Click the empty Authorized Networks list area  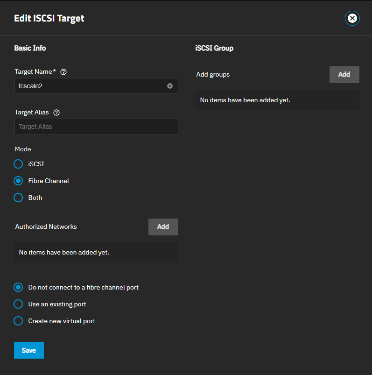pyautogui.click(x=96, y=252)
